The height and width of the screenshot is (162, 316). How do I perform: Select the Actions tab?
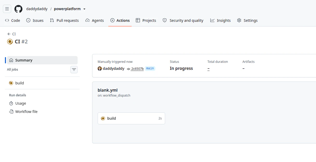tap(120, 21)
